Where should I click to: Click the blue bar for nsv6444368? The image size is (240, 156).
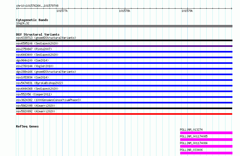tap(124, 91)
